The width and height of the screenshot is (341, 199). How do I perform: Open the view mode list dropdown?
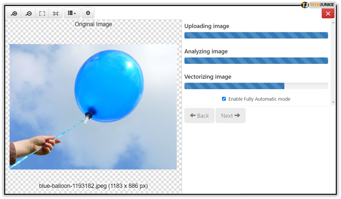(72, 13)
